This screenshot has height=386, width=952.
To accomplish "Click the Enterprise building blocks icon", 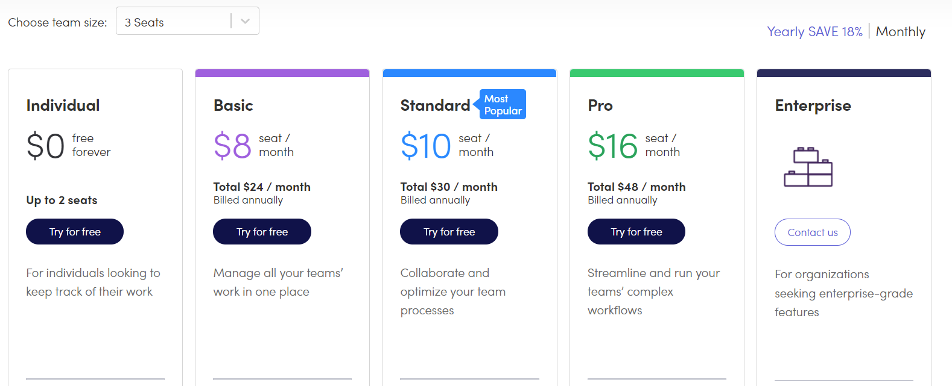I will pos(808,167).
